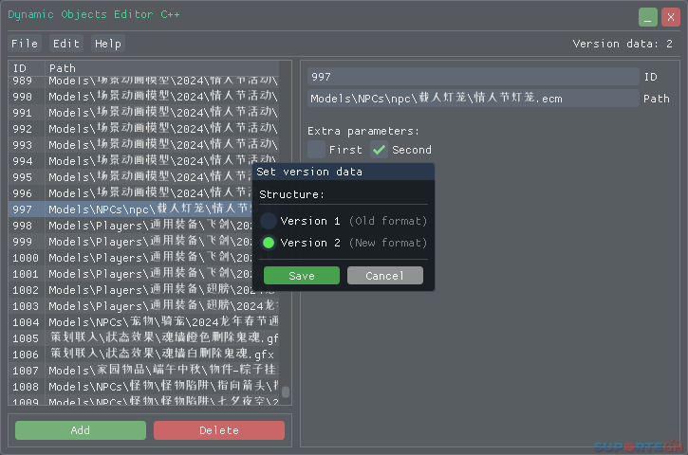Minimize the window with the green button
688x455 pixels.
647,17
